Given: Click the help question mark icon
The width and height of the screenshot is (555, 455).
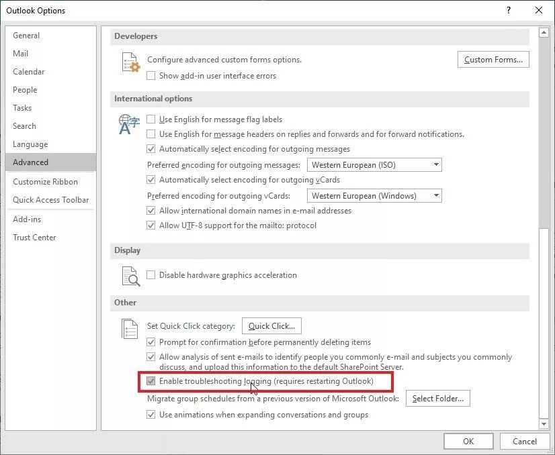Looking at the screenshot, I should [509, 10].
